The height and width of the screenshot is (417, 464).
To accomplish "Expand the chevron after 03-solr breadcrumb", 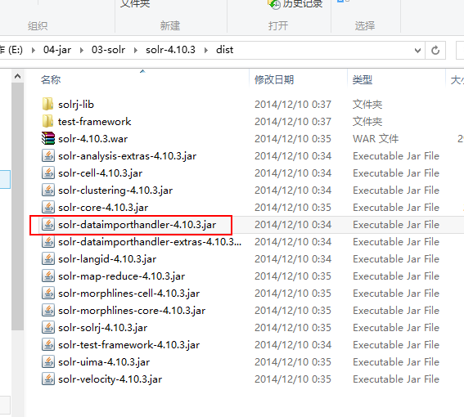I will pyautogui.click(x=136, y=50).
